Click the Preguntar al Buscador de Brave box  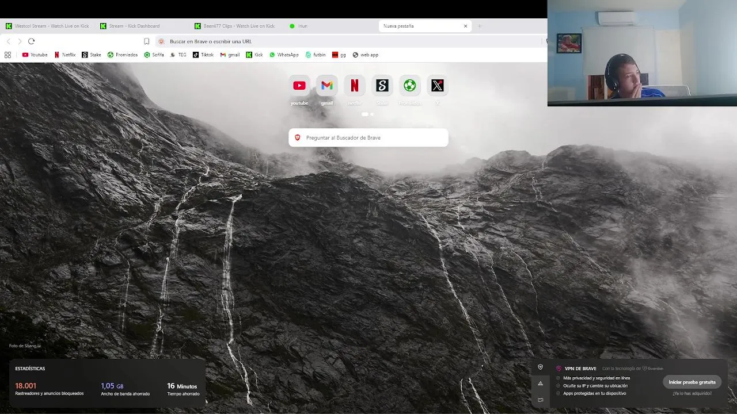tap(368, 137)
